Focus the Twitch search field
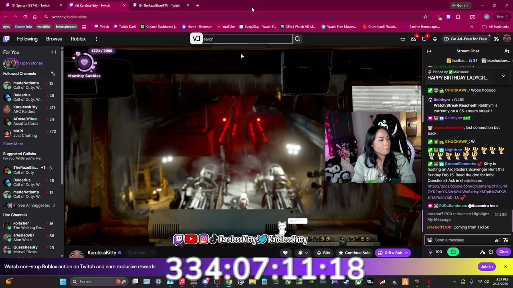This screenshot has width=513, height=288. coord(246,39)
